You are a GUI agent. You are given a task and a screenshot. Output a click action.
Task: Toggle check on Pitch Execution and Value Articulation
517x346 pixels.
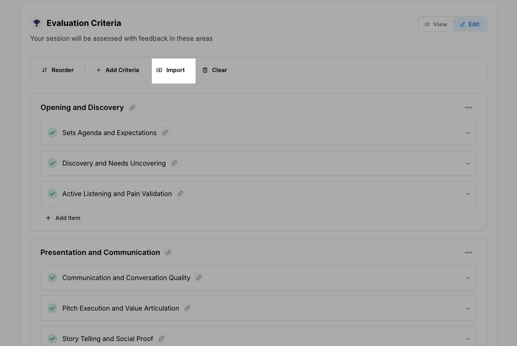(52, 308)
